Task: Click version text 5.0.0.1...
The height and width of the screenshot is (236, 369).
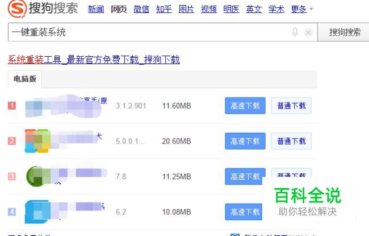Action: (x=130, y=141)
